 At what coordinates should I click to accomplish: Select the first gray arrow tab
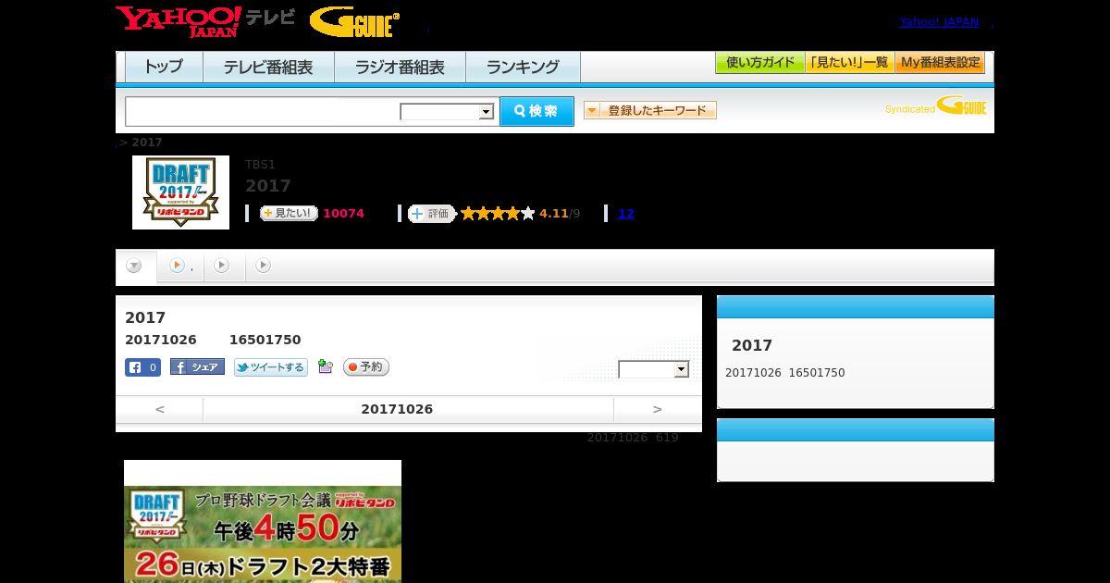point(134,266)
